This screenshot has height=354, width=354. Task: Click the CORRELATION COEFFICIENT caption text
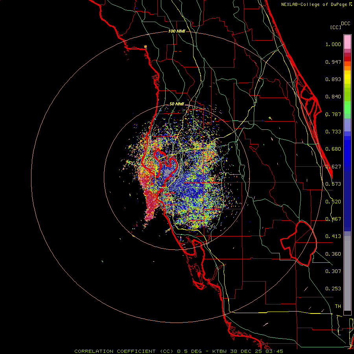(115, 351)
